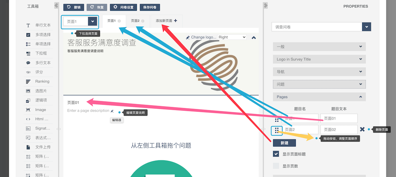Select the 选图片 image picker tool
This screenshot has width=396, height=177.
pyautogui.click(x=38, y=91)
